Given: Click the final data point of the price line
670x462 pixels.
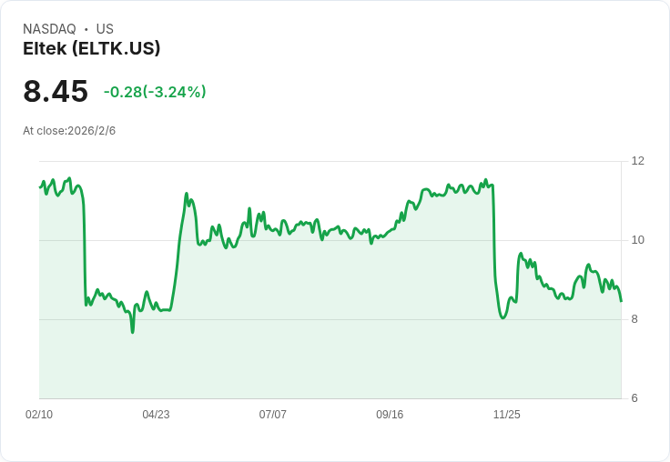Looking at the screenshot, I should [x=621, y=301].
